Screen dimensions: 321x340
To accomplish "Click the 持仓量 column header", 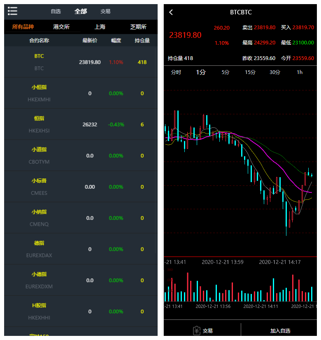I will click(142, 41).
